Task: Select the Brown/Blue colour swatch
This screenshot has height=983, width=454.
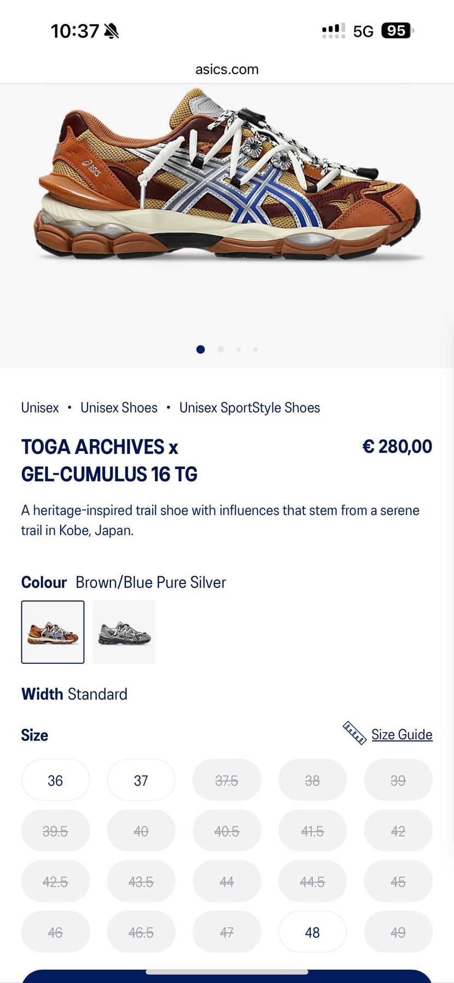Action: [53, 632]
